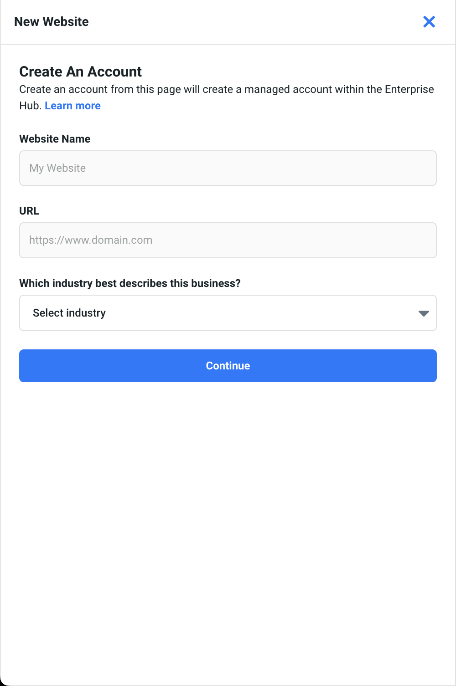Click the "My Website" placeholder text
The height and width of the screenshot is (686, 456).
tap(57, 168)
